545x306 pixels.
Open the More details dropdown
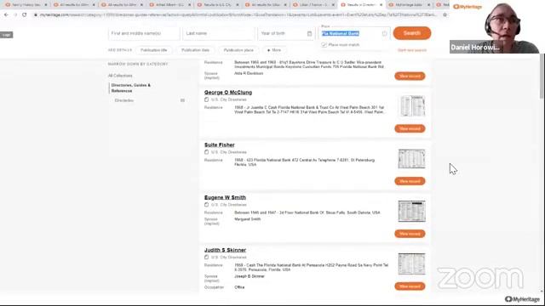[274, 50]
